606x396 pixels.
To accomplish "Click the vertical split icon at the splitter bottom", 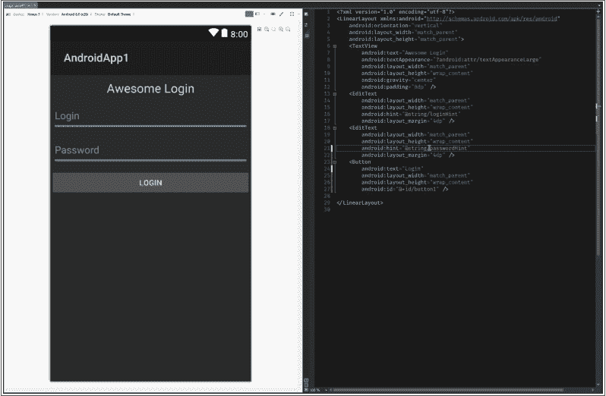I will (x=306, y=380).
